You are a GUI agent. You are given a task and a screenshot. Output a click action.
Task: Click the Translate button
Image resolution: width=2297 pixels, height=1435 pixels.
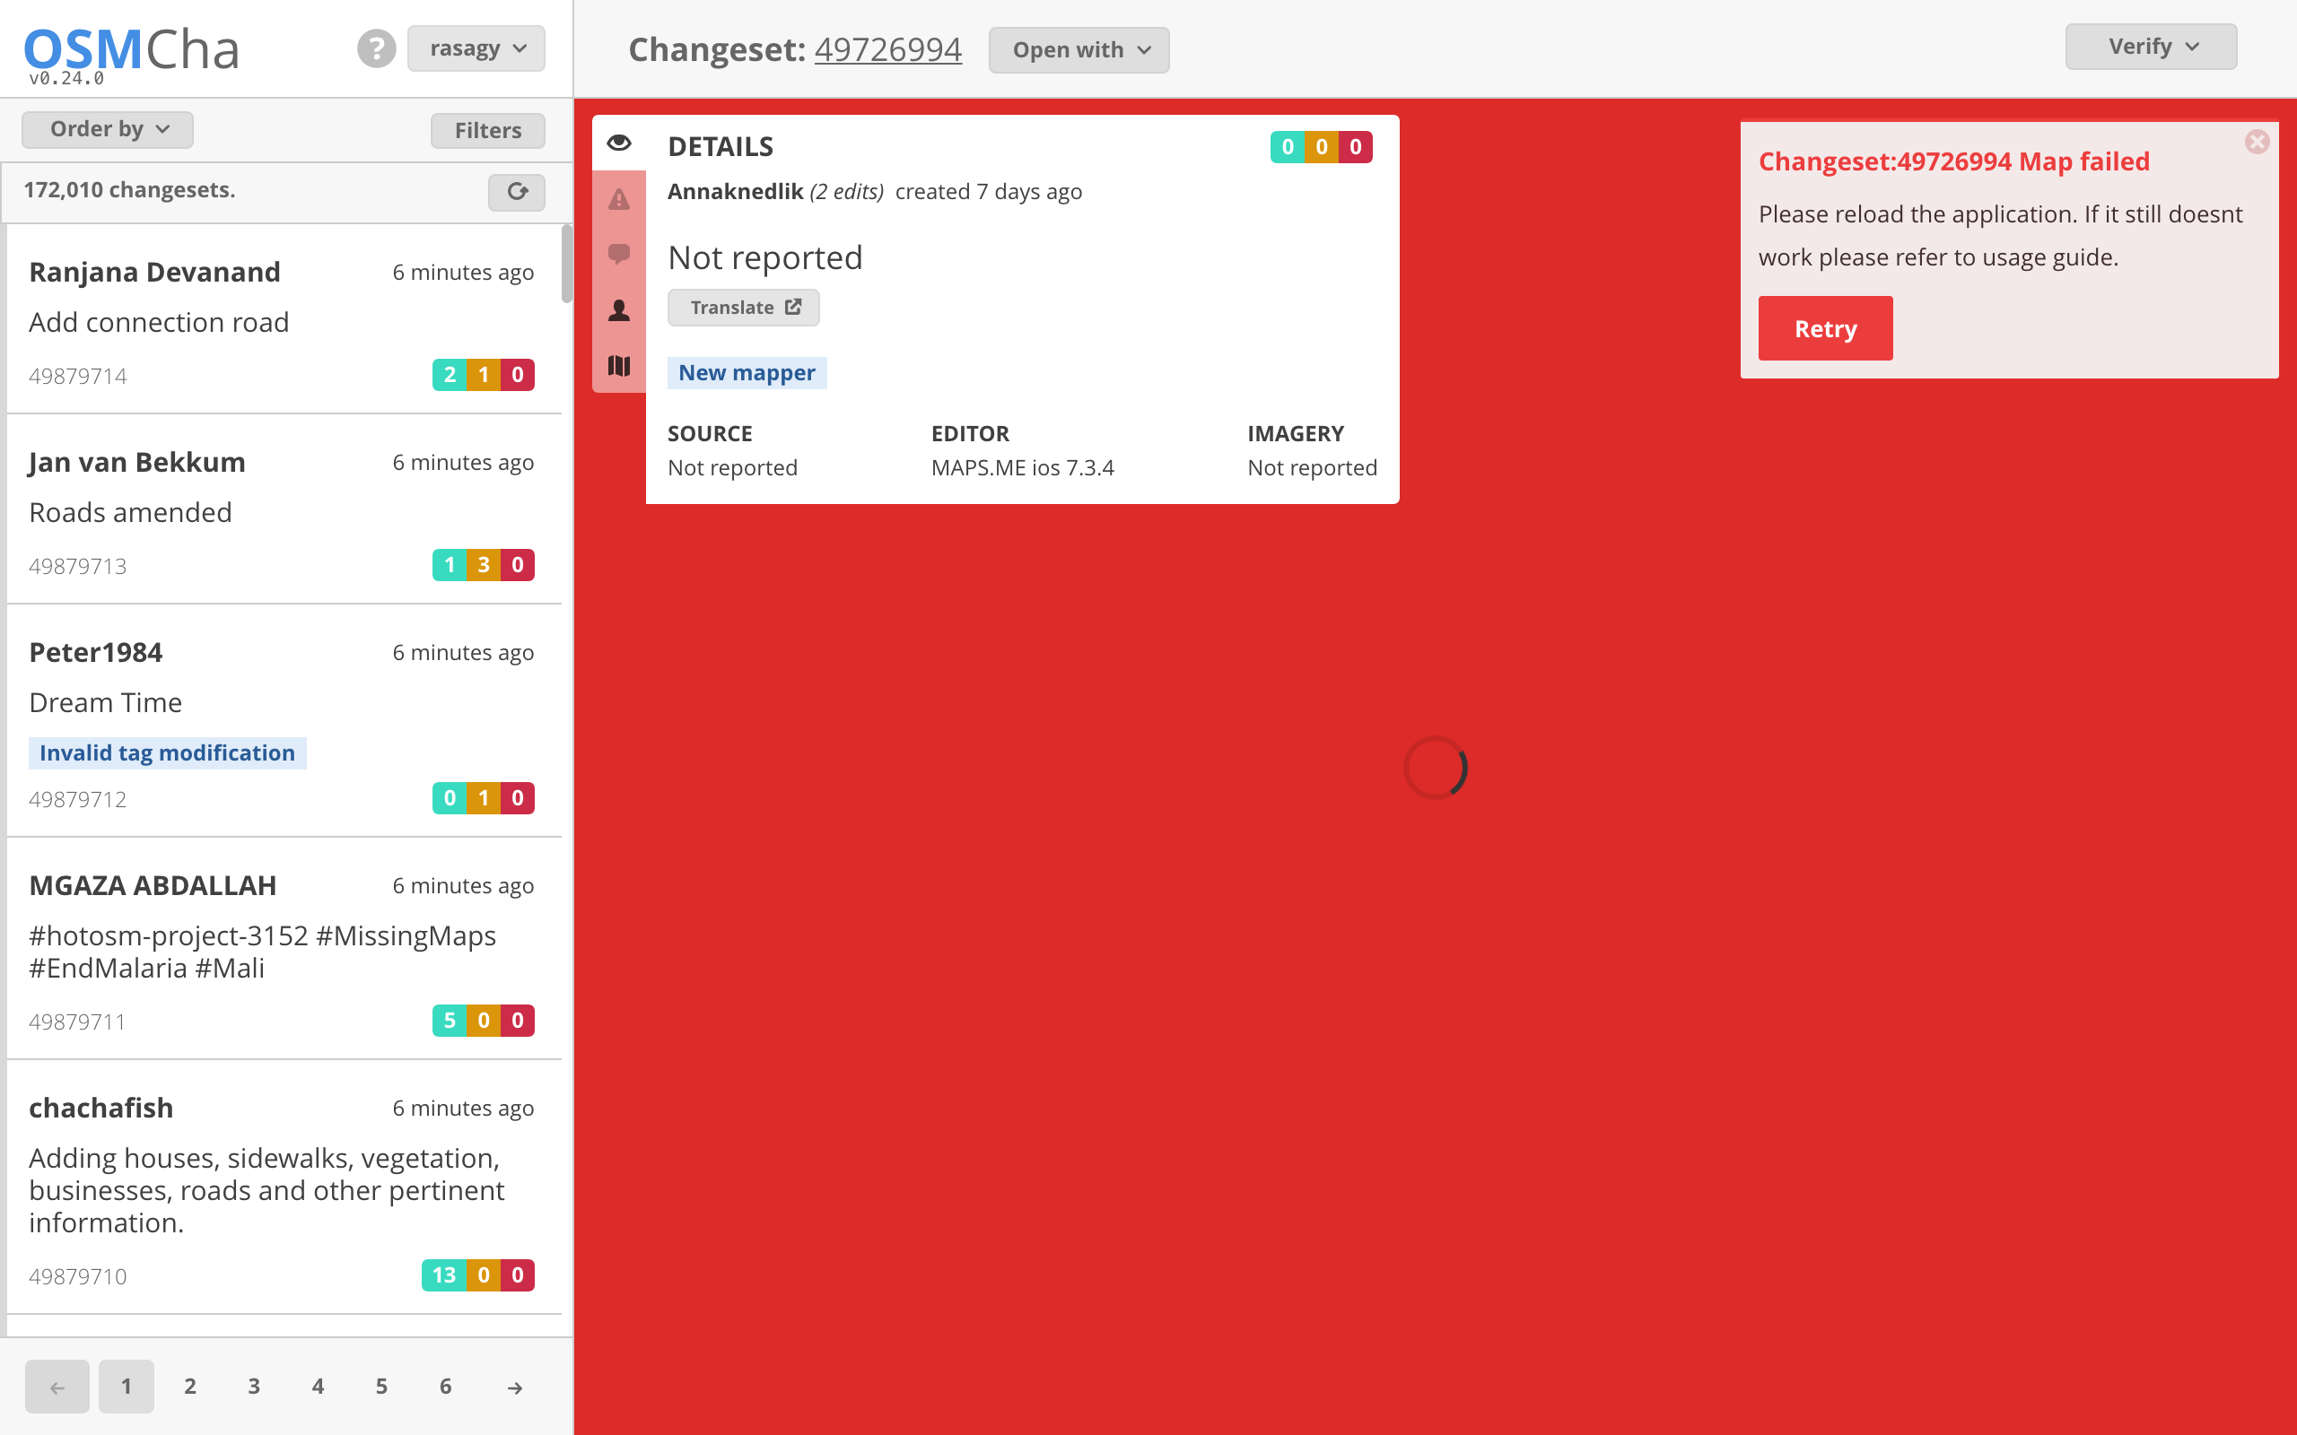coord(743,307)
